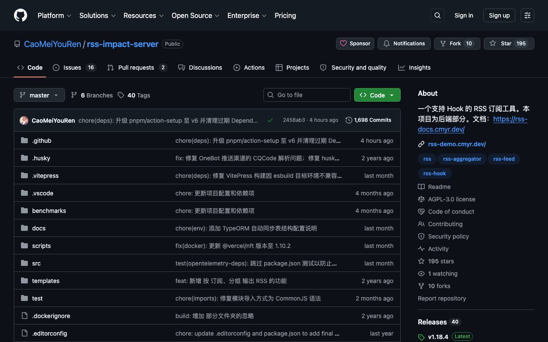View the 1,698 Commits history
Viewport: 548px width, 342px height.
click(x=368, y=120)
